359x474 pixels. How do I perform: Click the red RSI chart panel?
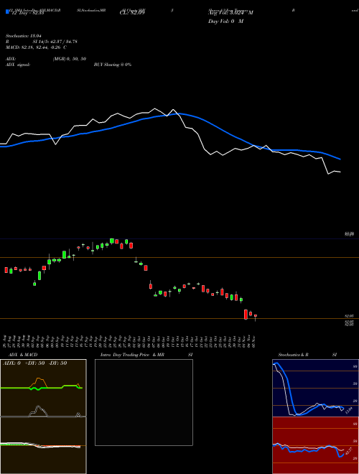coord(315,445)
